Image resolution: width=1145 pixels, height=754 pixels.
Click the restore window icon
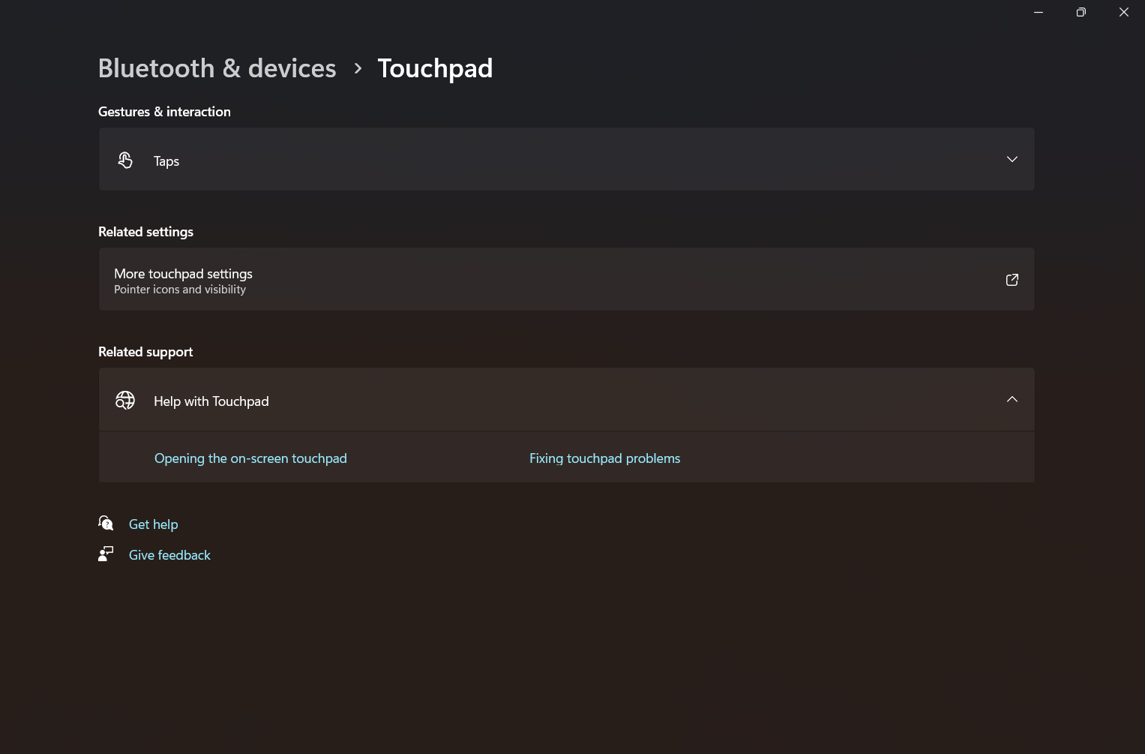(x=1081, y=12)
